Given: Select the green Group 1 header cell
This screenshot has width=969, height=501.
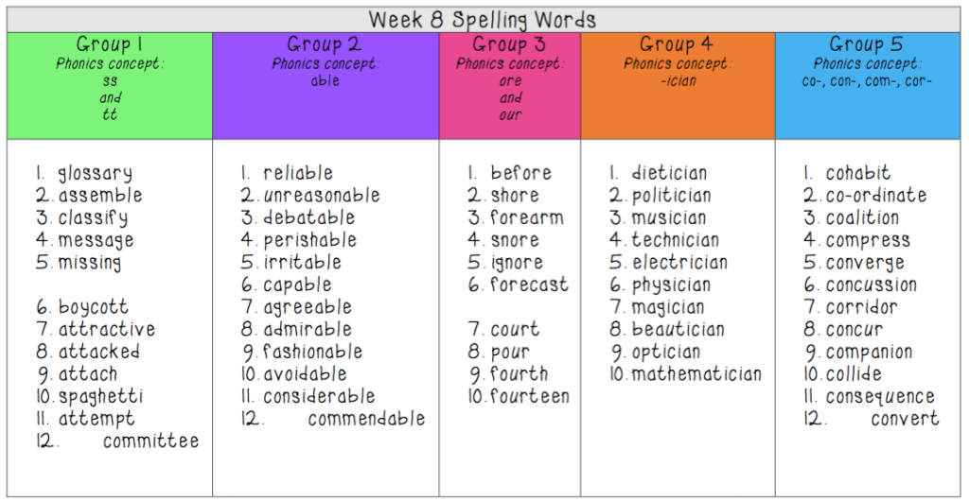Looking at the screenshot, I should pyautogui.click(x=110, y=85).
